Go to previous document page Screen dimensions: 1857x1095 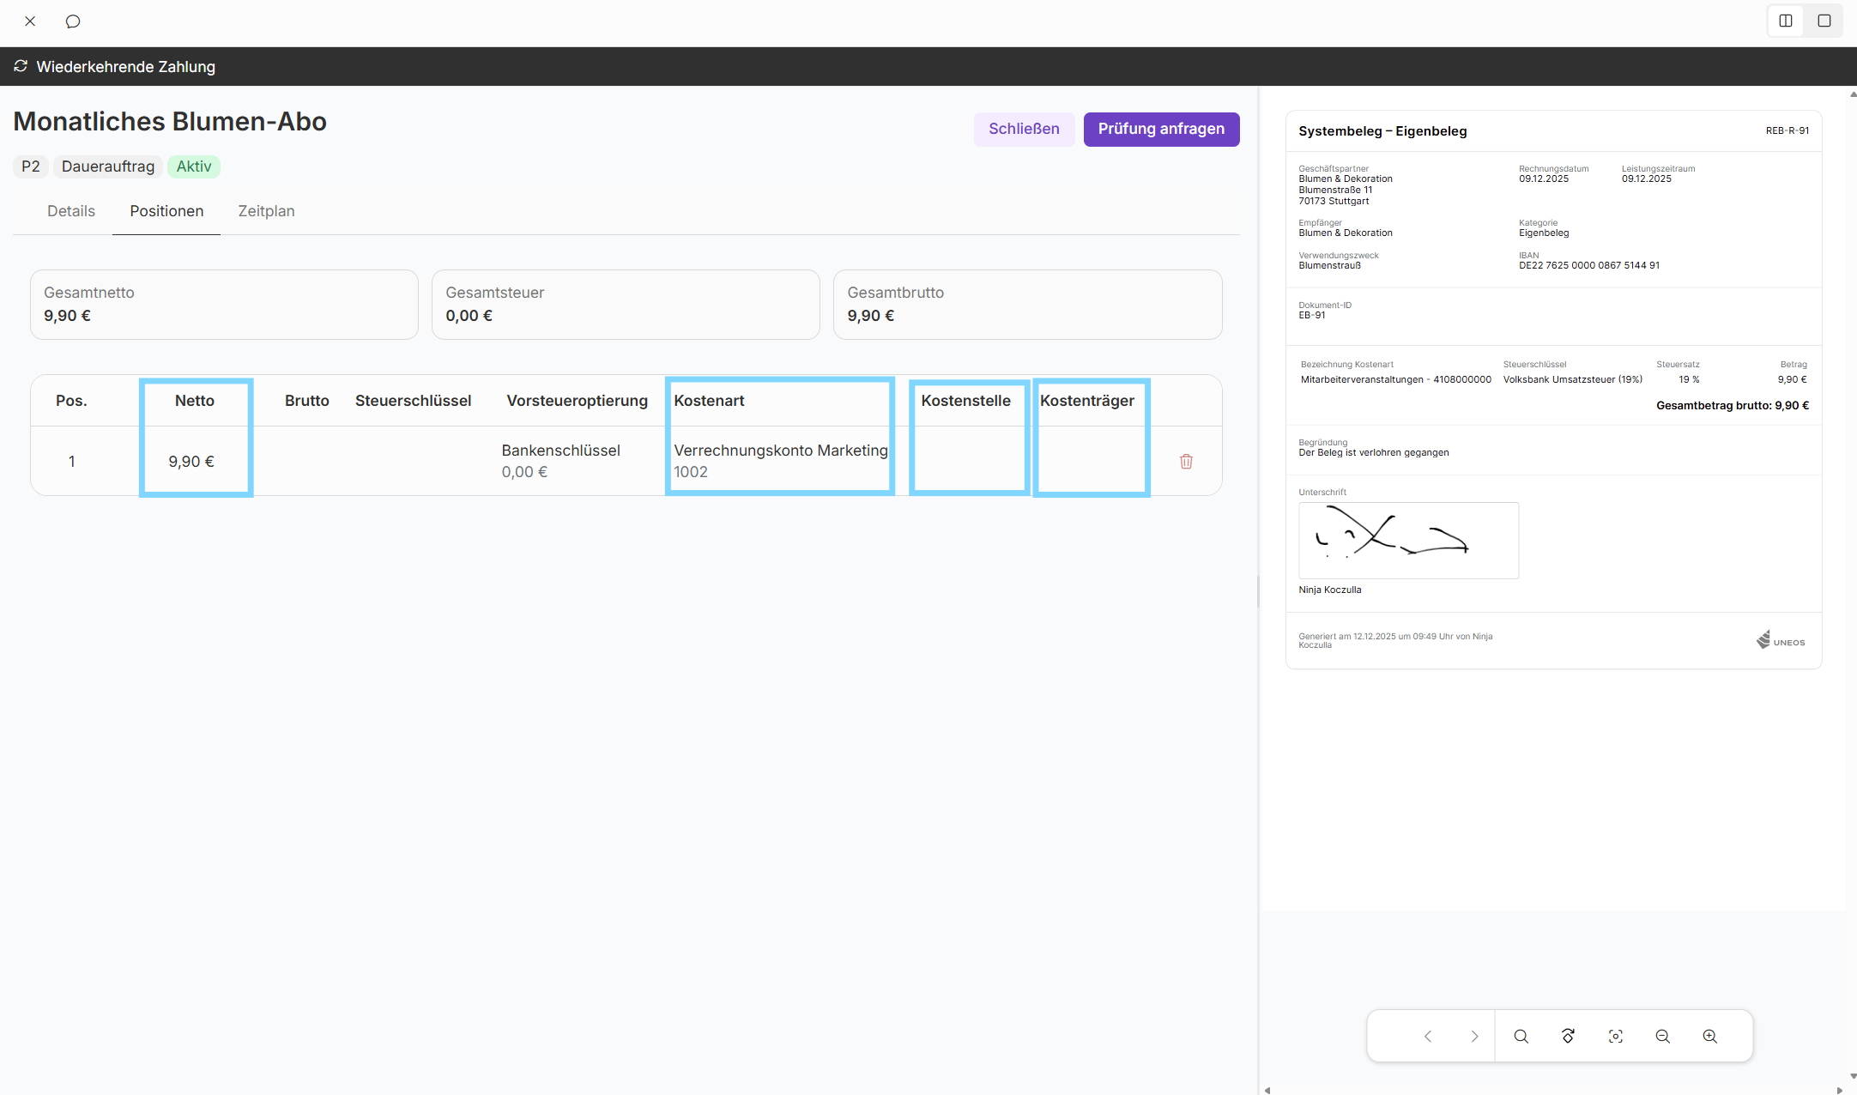(1428, 1037)
